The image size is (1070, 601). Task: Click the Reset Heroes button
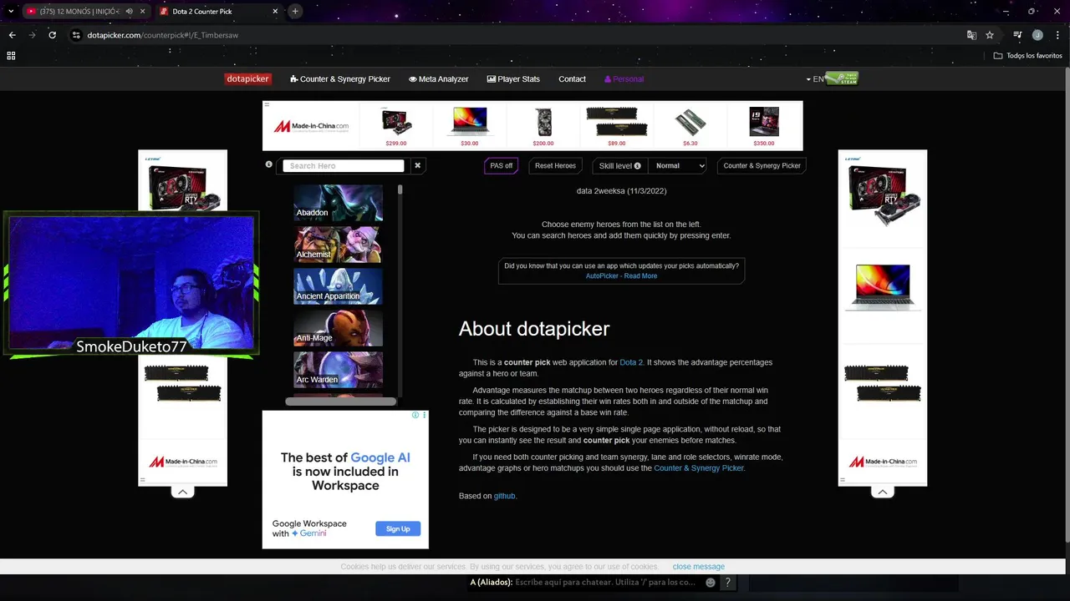click(x=555, y=165)
